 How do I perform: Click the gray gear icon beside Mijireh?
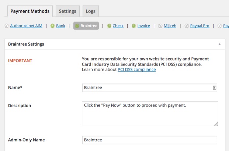coord(160,26)
